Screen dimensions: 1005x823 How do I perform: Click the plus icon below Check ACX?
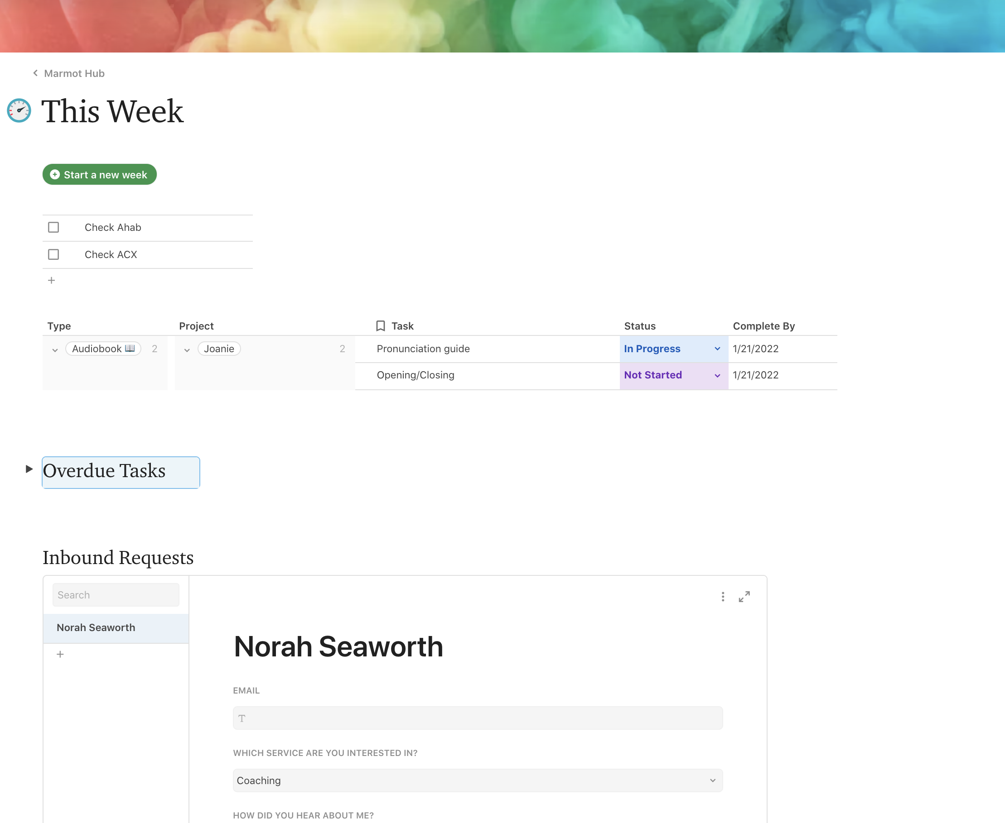[x=51, y=280]
